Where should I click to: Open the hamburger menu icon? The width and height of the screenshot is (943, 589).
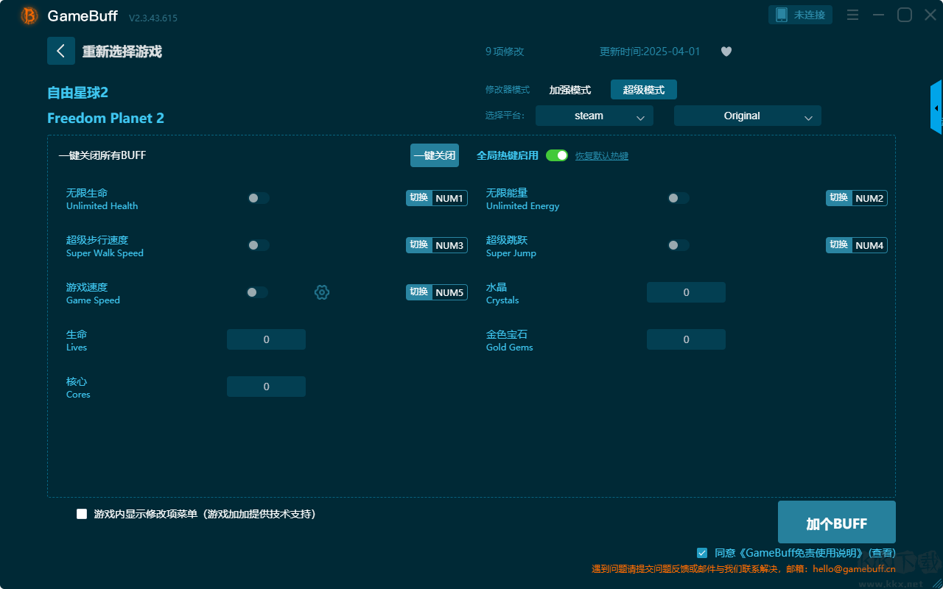pos(853,15)
